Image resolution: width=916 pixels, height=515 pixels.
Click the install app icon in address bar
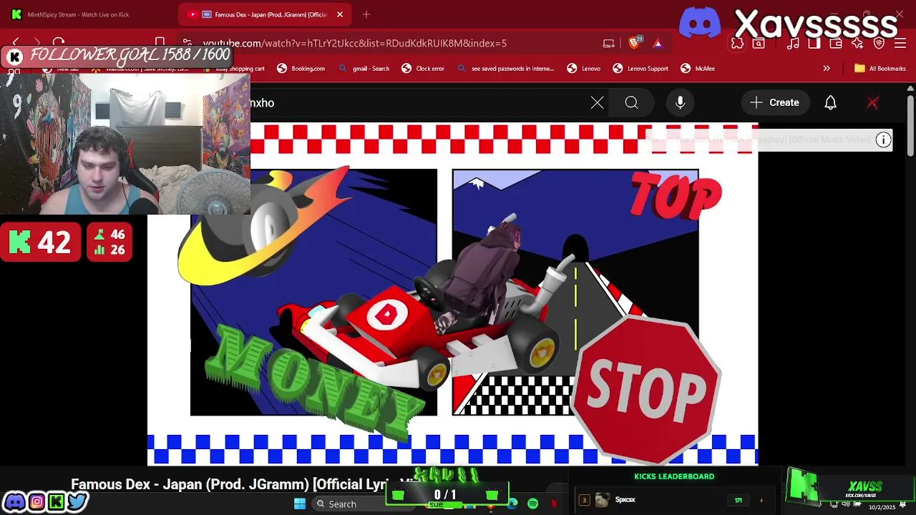pos(609,44)
